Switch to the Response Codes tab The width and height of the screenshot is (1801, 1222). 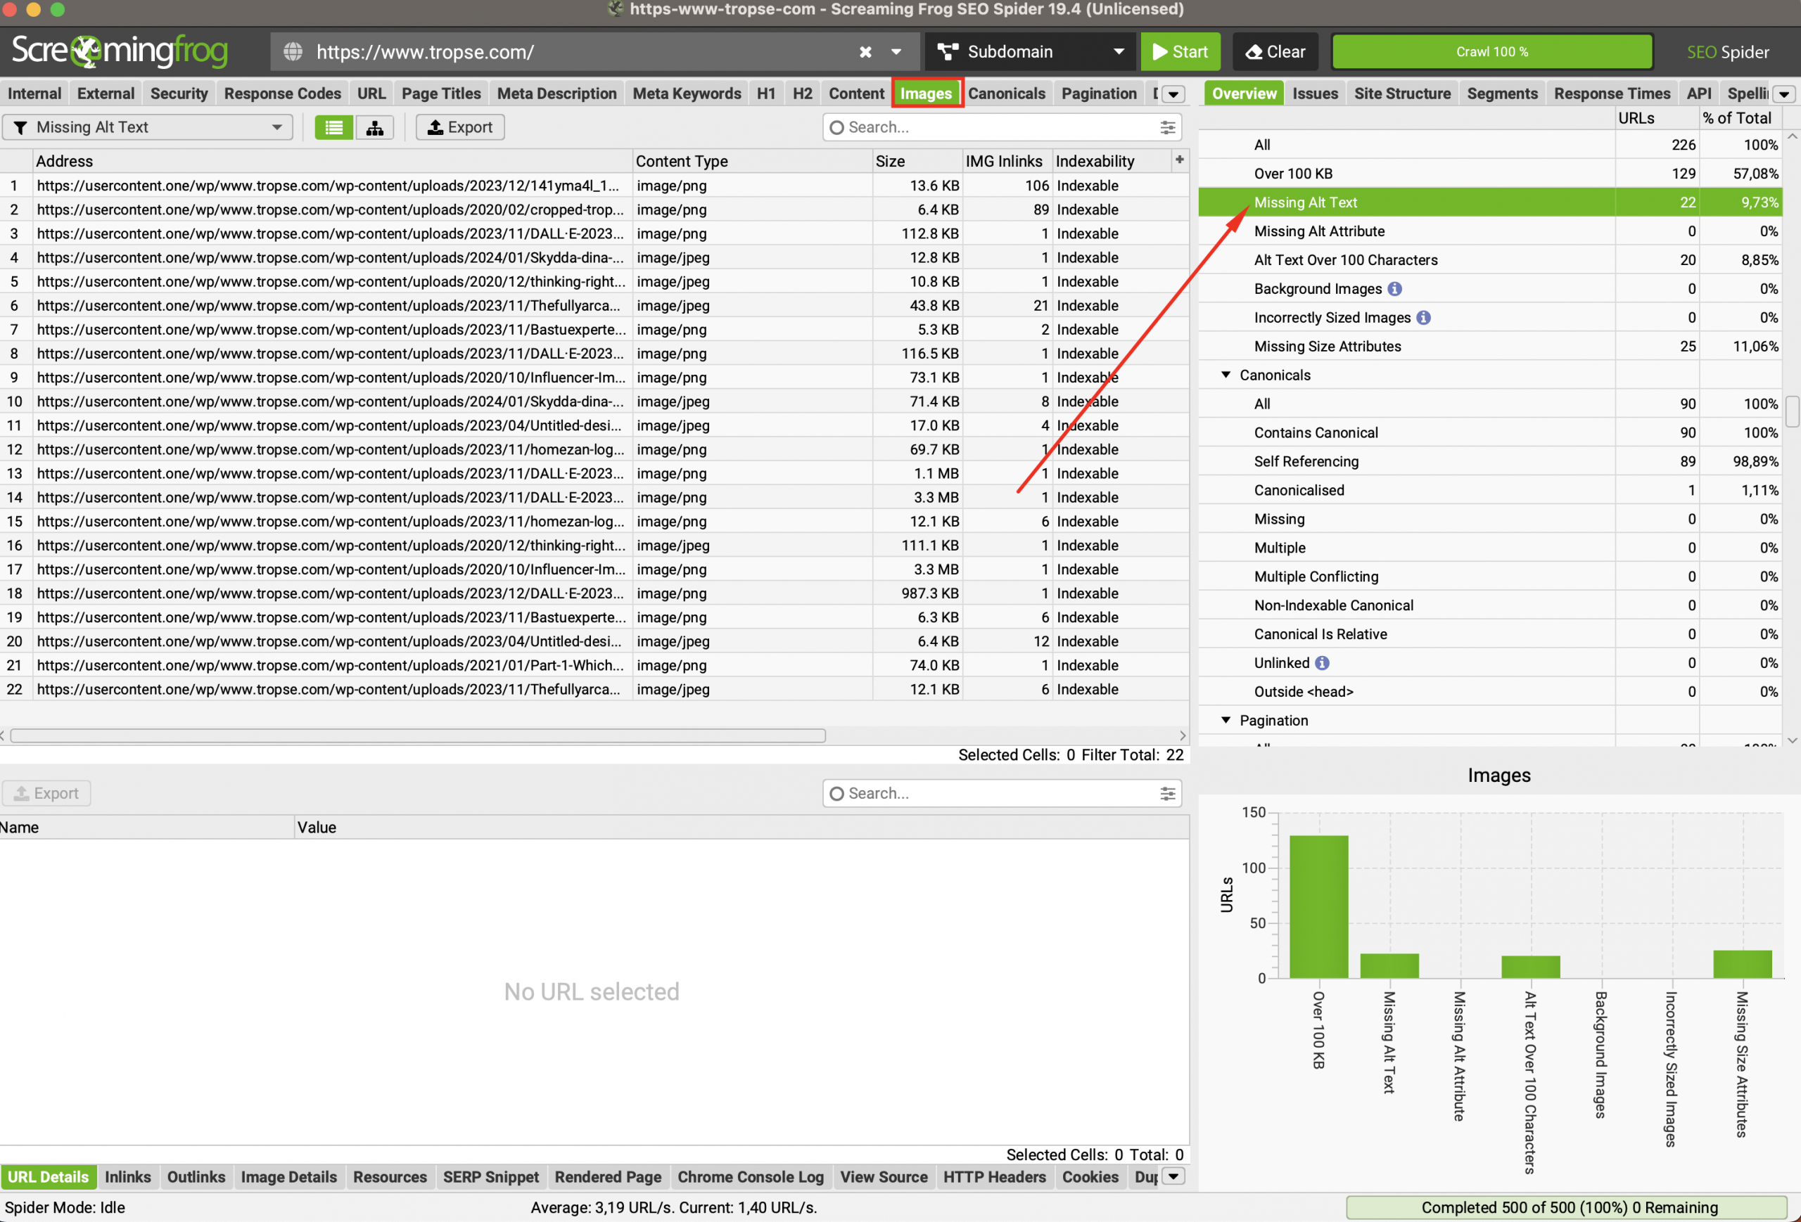[x=282, y=94]
